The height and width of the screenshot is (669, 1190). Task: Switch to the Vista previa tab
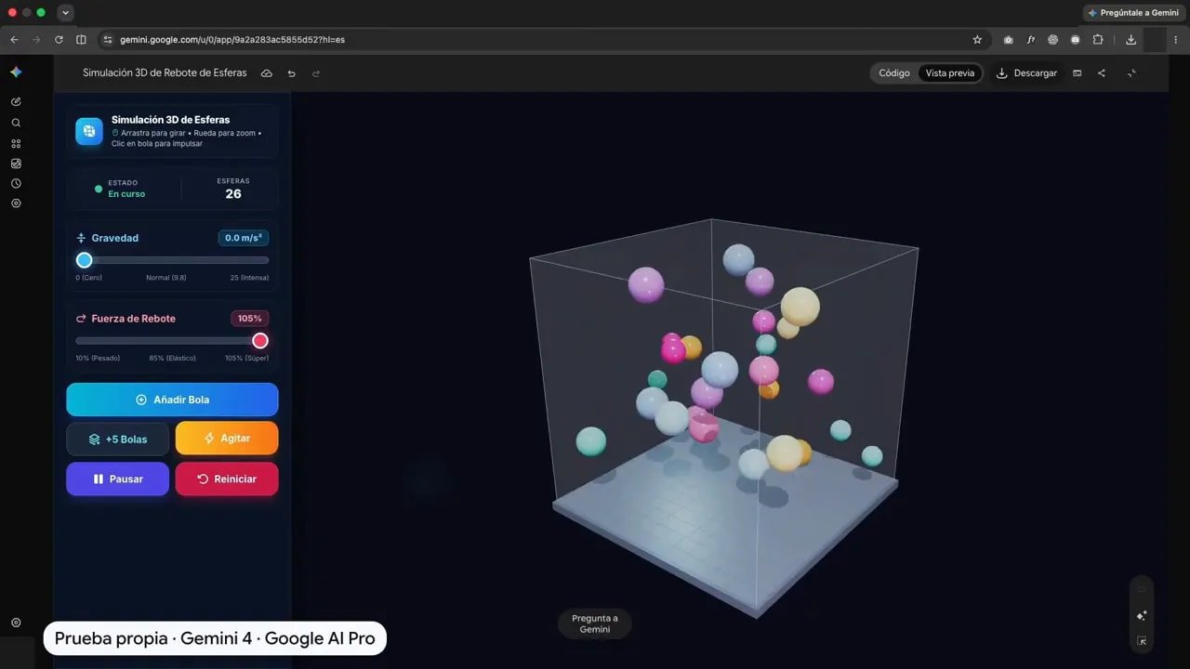point(950,73)
